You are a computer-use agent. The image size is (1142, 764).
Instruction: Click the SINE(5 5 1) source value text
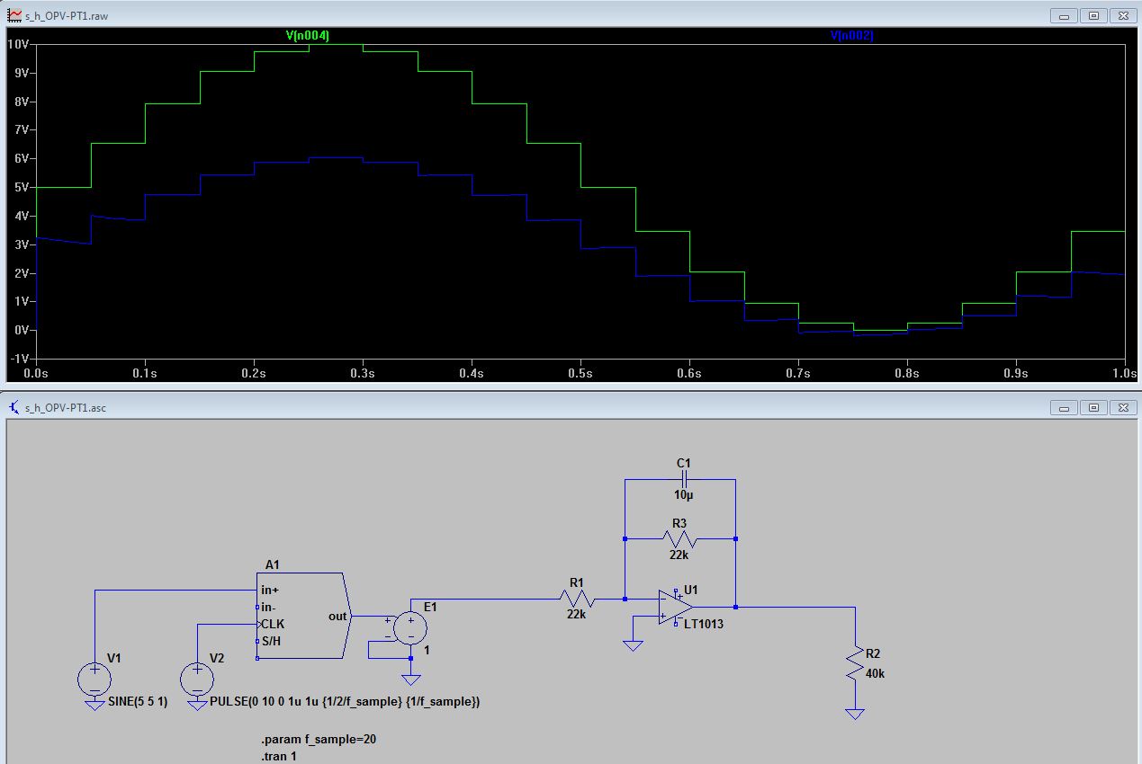pyautogui.click(x=138, y=701)
